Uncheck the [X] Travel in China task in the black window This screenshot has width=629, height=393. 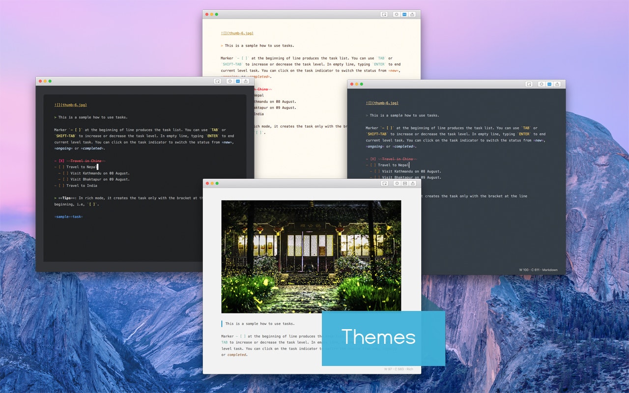click(x=61, y=161)
